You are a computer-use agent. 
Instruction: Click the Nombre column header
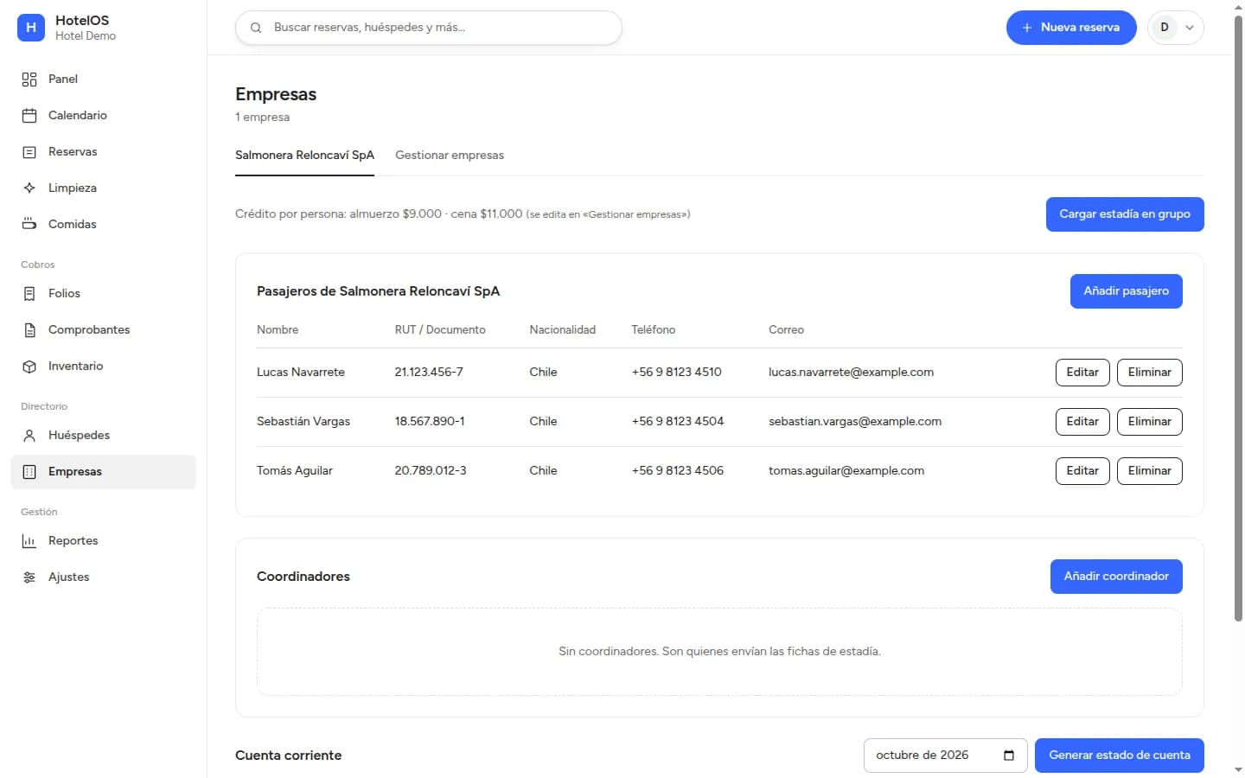click(x=278, y=330)
